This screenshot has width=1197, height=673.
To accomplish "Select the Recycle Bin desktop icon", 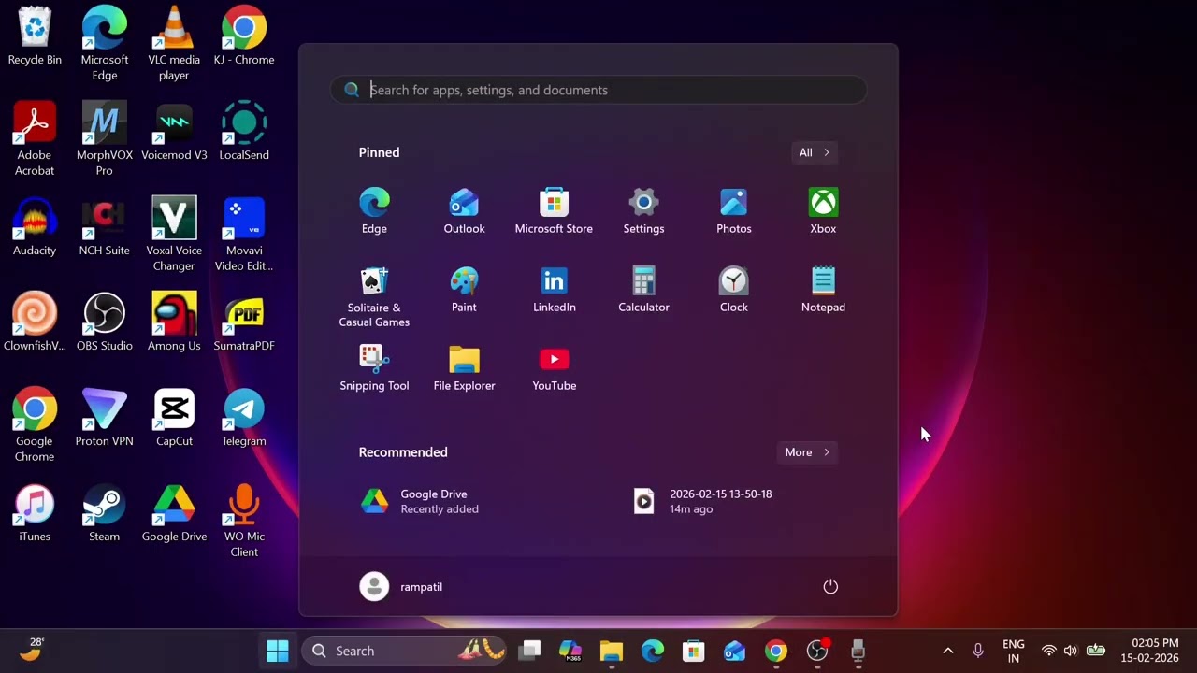I will click(35, 37).
